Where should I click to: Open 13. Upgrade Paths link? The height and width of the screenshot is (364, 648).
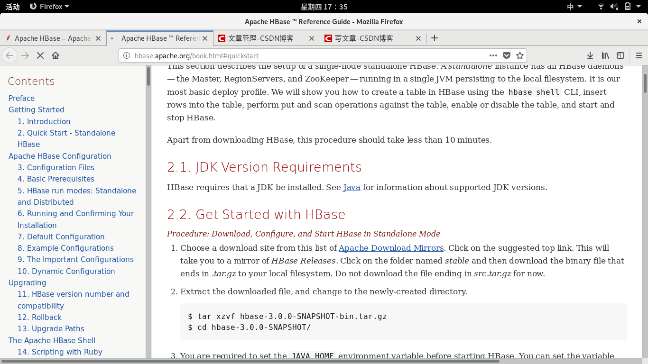pyautogui.click(x=51, y=328)
